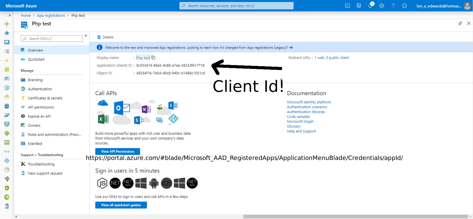Click App registrations breadcrumb link
Viewport: 473px width, 219px height.
click(51, 16)
